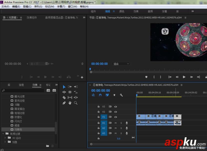
Task: Show hidden Effects panel group tabs
Action: click(x=57, y=85)
